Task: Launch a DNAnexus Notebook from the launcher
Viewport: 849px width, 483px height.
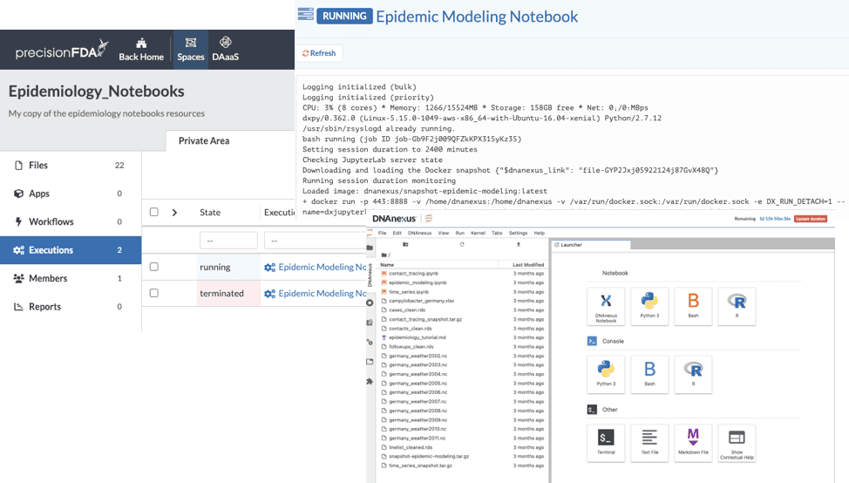Action: tap(606, 305)
